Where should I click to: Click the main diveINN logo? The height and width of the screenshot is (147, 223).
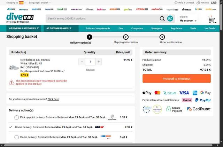pos(20,18)
